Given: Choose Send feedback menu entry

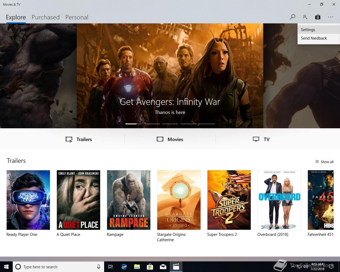Looking at the screenshot, I should point(318,38).
